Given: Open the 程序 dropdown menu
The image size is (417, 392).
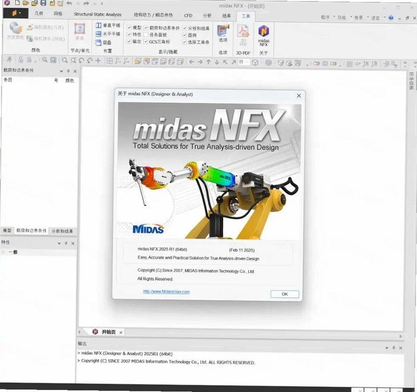Looking at the screenshot, I should 328,17.
